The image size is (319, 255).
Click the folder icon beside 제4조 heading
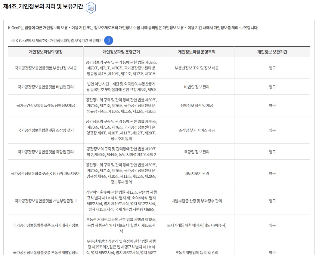point(91,8)
